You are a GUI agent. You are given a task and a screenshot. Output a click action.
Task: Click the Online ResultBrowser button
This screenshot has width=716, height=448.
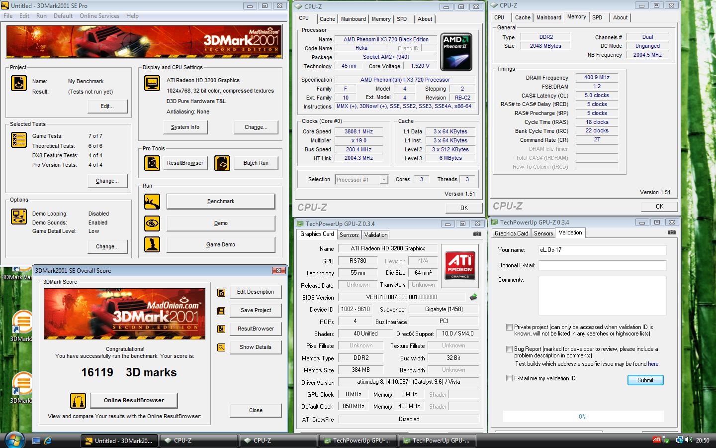134,400
